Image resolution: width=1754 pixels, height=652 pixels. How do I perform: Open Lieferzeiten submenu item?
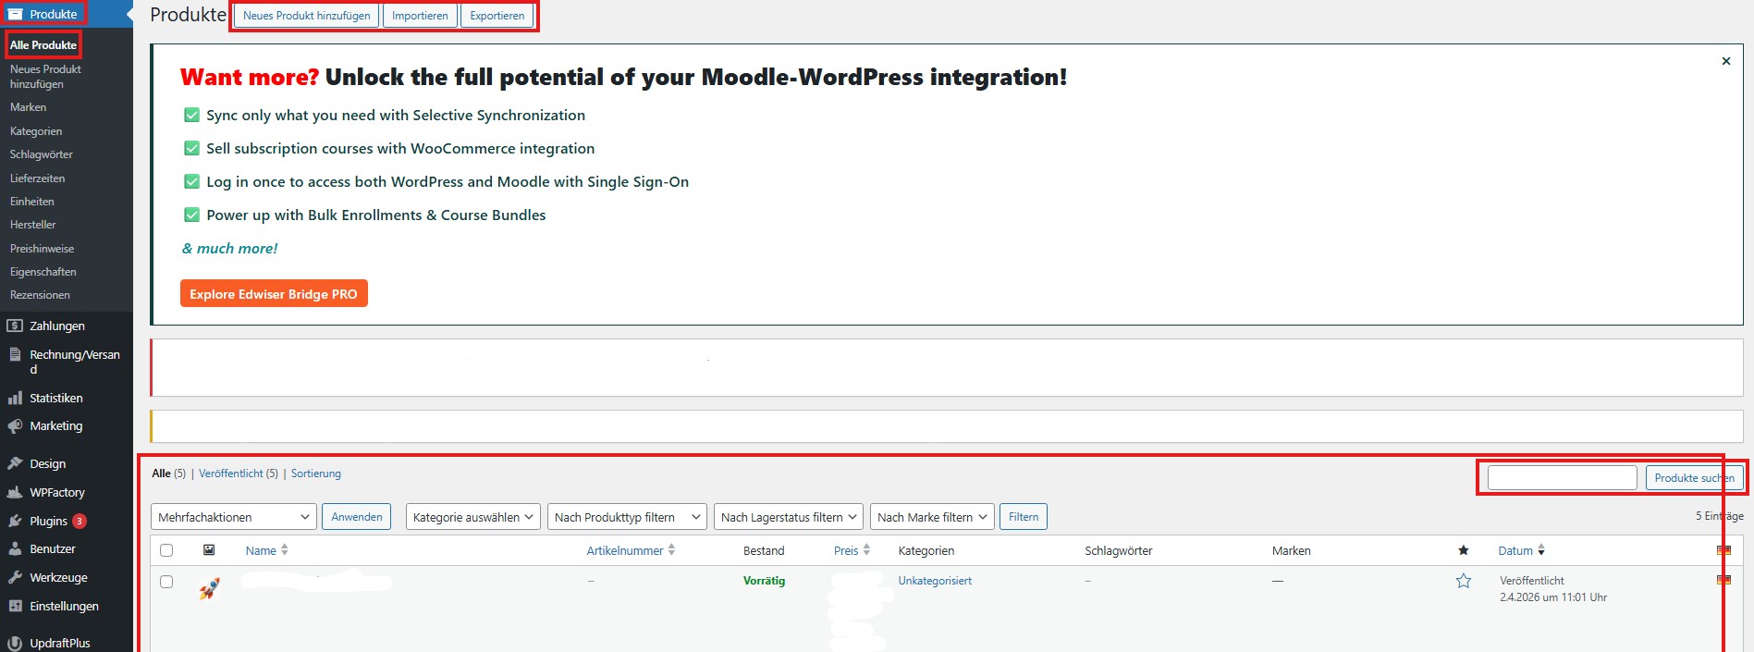[37, 178]
